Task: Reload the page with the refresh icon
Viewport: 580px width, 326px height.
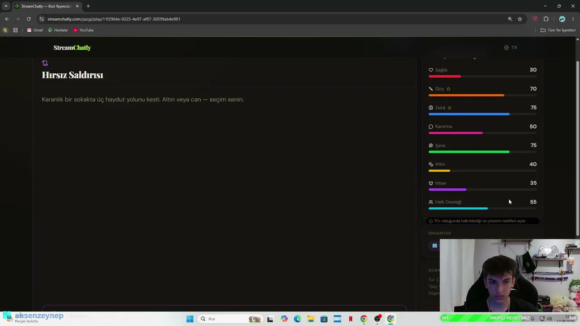Action: point(29,19)
